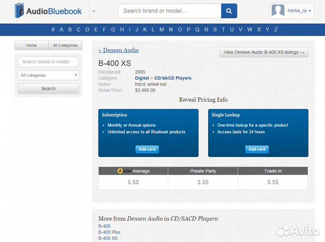Select letter G in alphabet bar
Viewport: 325px width, 242px height.
coord(113,29)
